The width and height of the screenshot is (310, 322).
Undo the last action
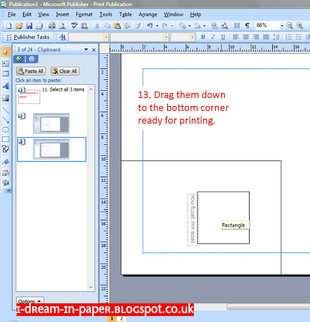(150, 26)
